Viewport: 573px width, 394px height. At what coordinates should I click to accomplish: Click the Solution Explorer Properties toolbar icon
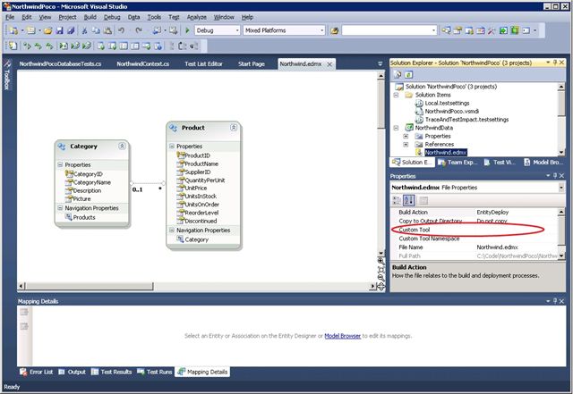click(398, 74)
